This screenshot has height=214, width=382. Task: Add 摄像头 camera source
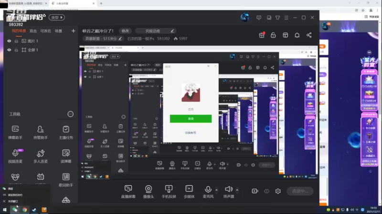(x=149, y=192)
